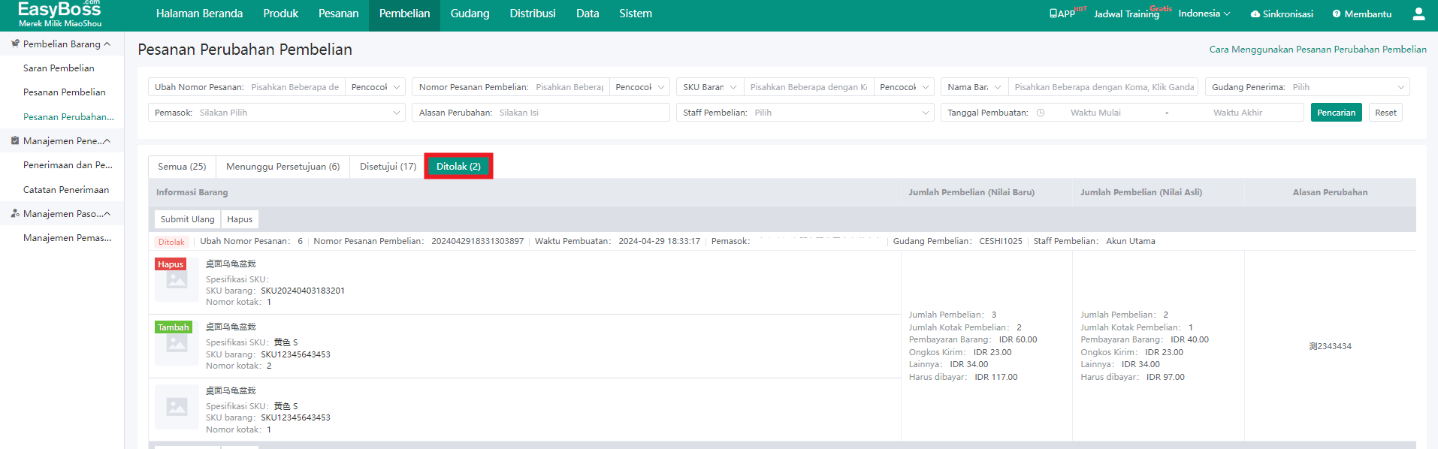
Task: Click the calendar clock icon in Tanggal Pembuatan
Action: coord(1041,113)
